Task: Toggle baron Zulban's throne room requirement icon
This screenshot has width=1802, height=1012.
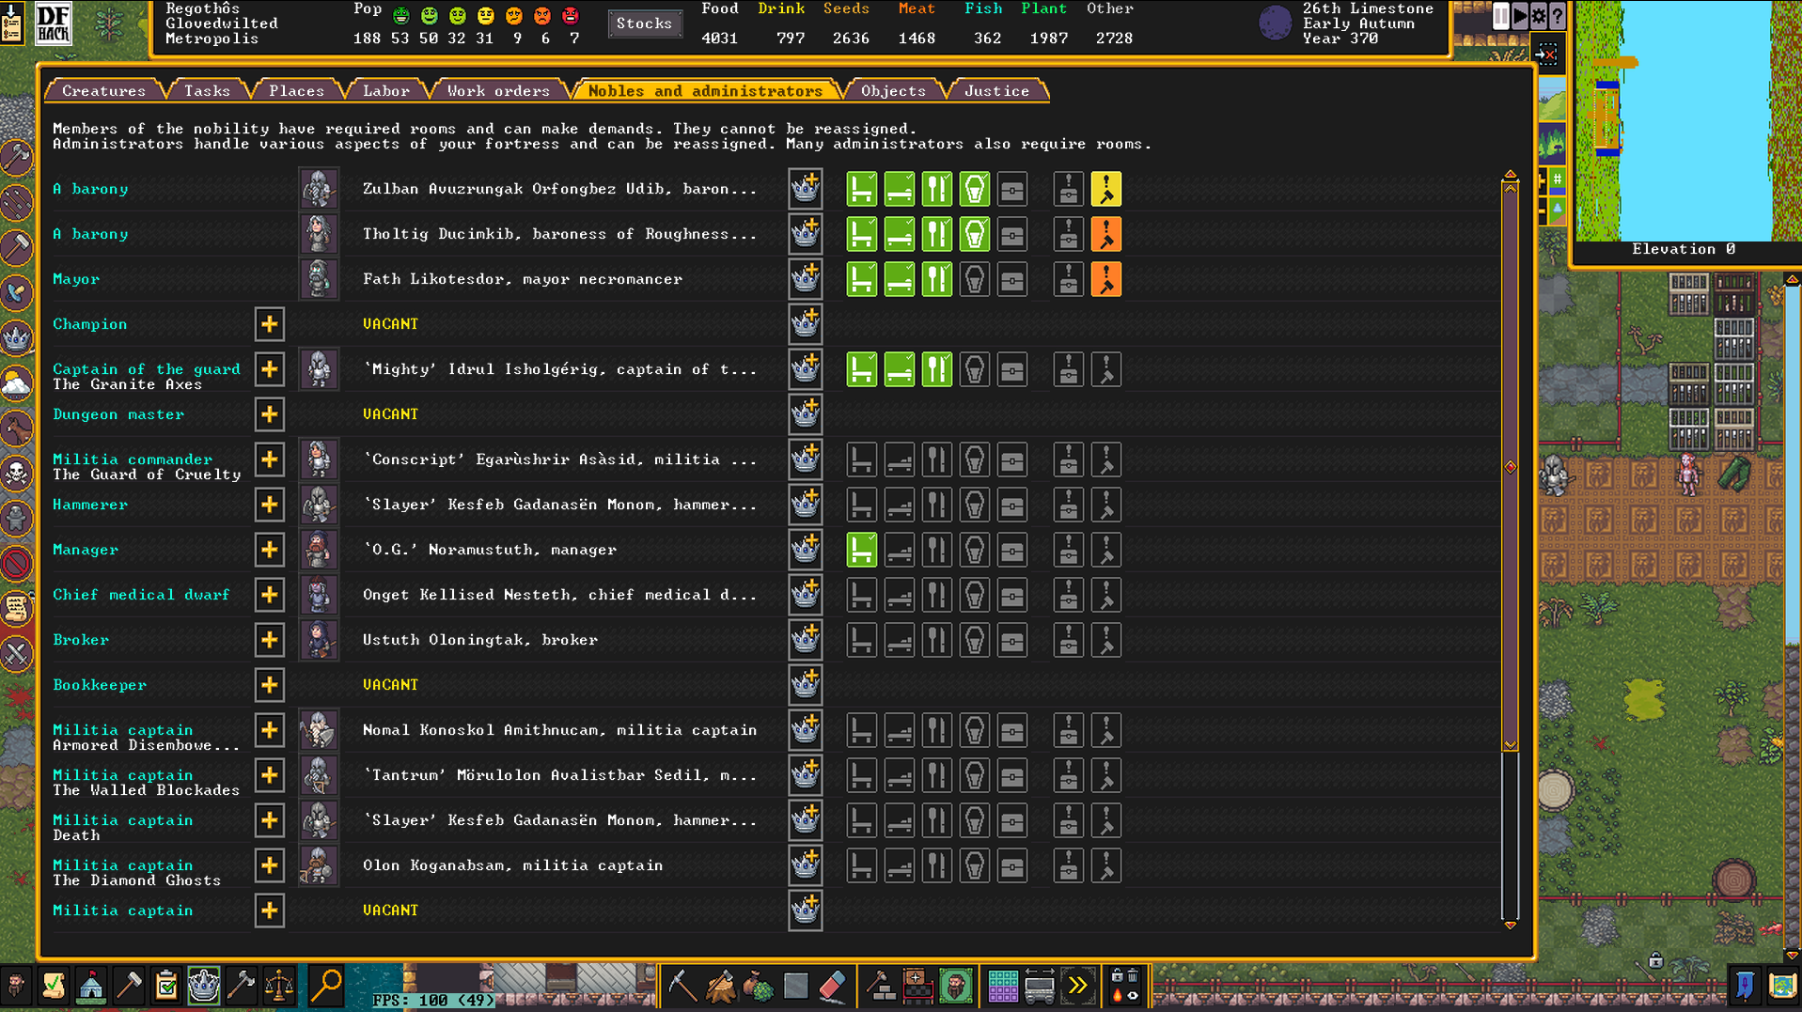Action: [862, 189]
